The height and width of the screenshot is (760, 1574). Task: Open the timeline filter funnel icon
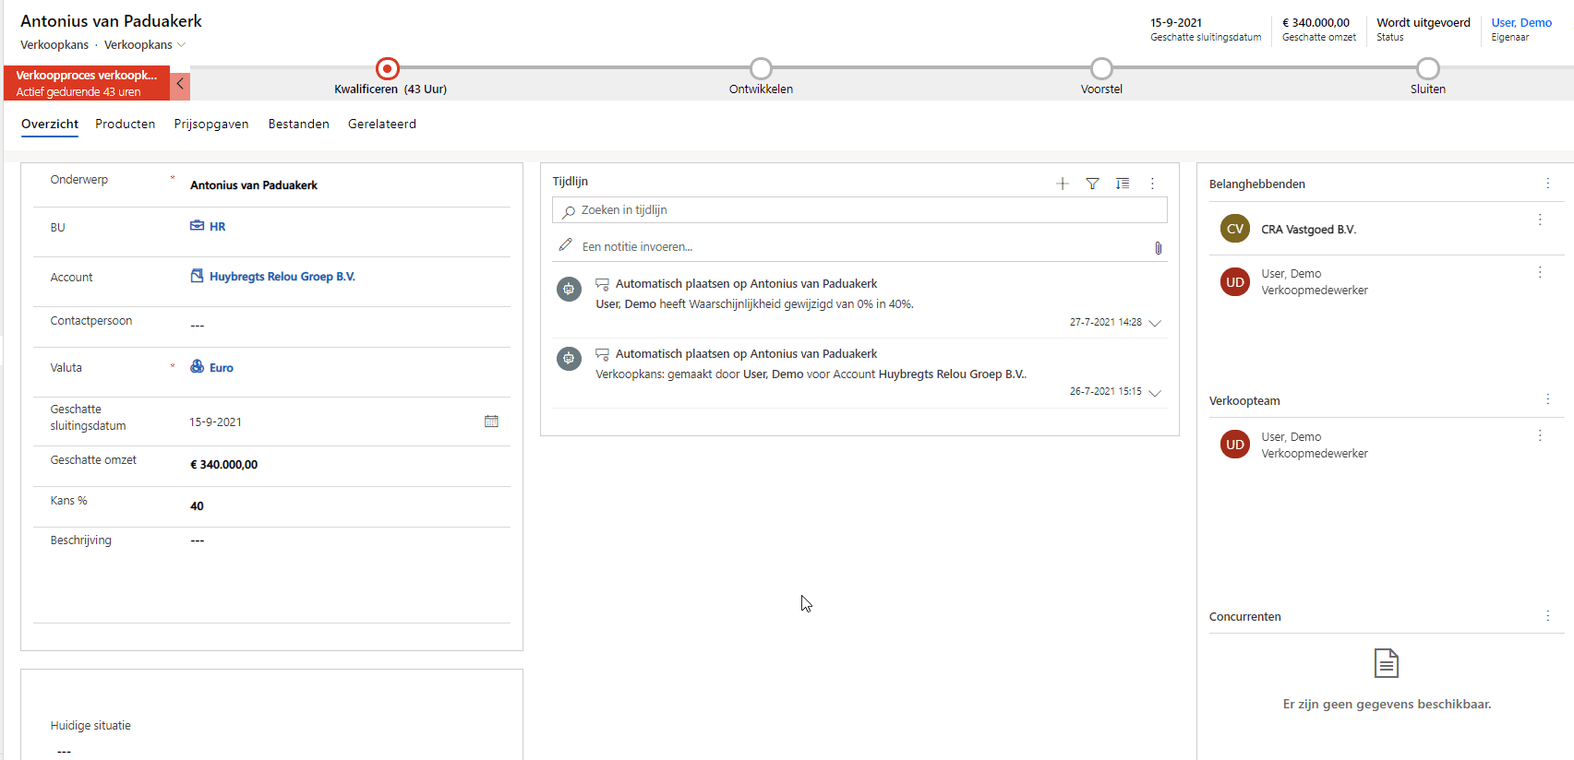tap(1092, 184)
